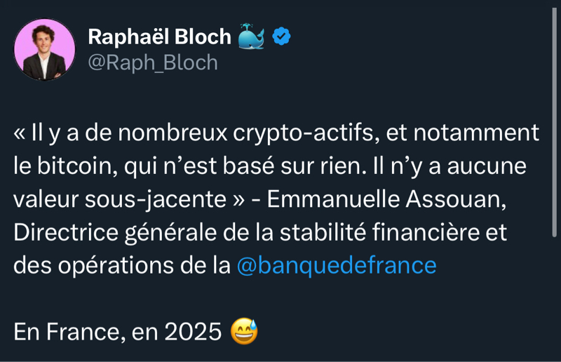Click the display name Raphaël Bloch
561x362 pixels.
pyautogui.click(x=159, y=36)
